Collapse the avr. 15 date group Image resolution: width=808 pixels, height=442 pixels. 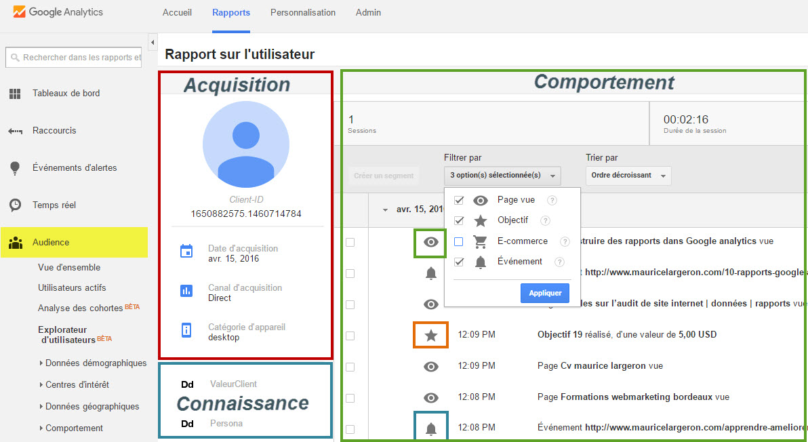click(385, 209)
